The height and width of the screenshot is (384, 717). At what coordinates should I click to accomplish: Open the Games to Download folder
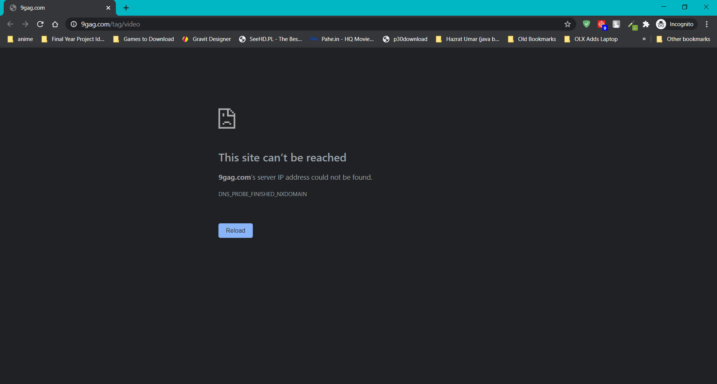144,39
